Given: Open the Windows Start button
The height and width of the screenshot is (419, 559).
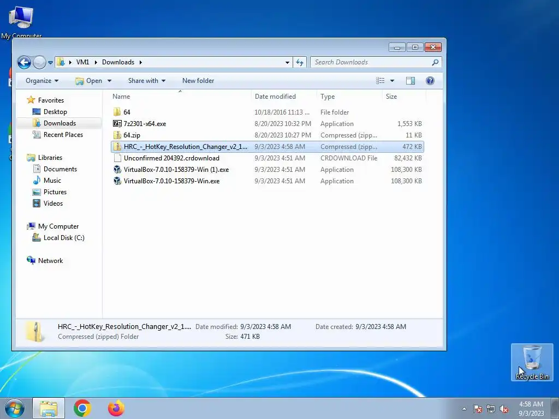Looking at the screenshot, I should [15, 408].
